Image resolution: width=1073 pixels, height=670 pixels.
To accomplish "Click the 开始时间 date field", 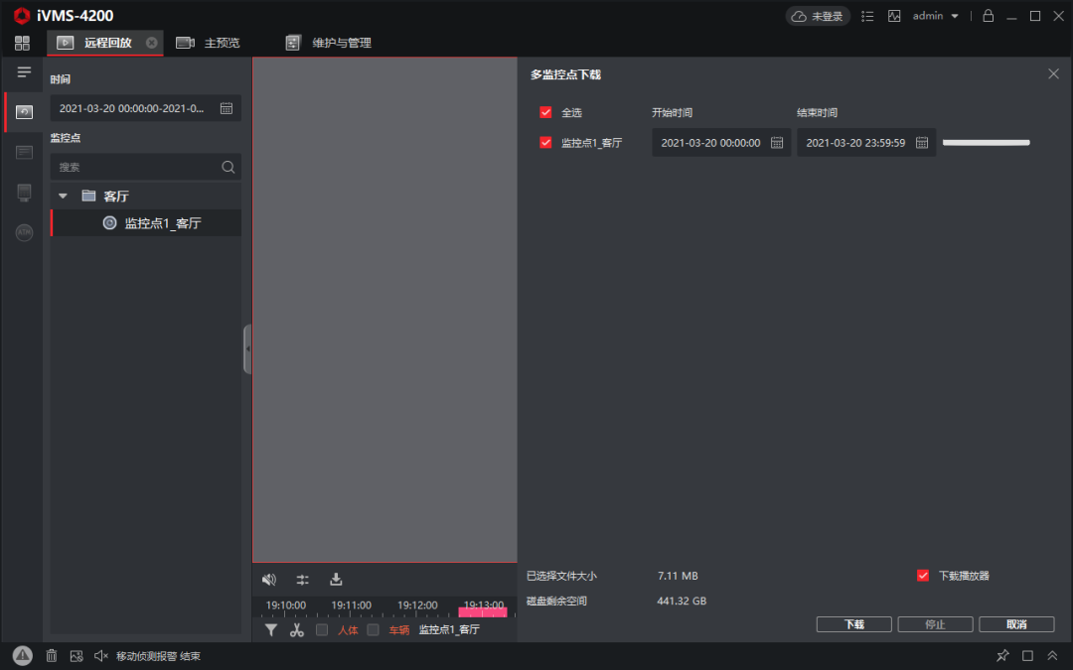I will point(710,143).
